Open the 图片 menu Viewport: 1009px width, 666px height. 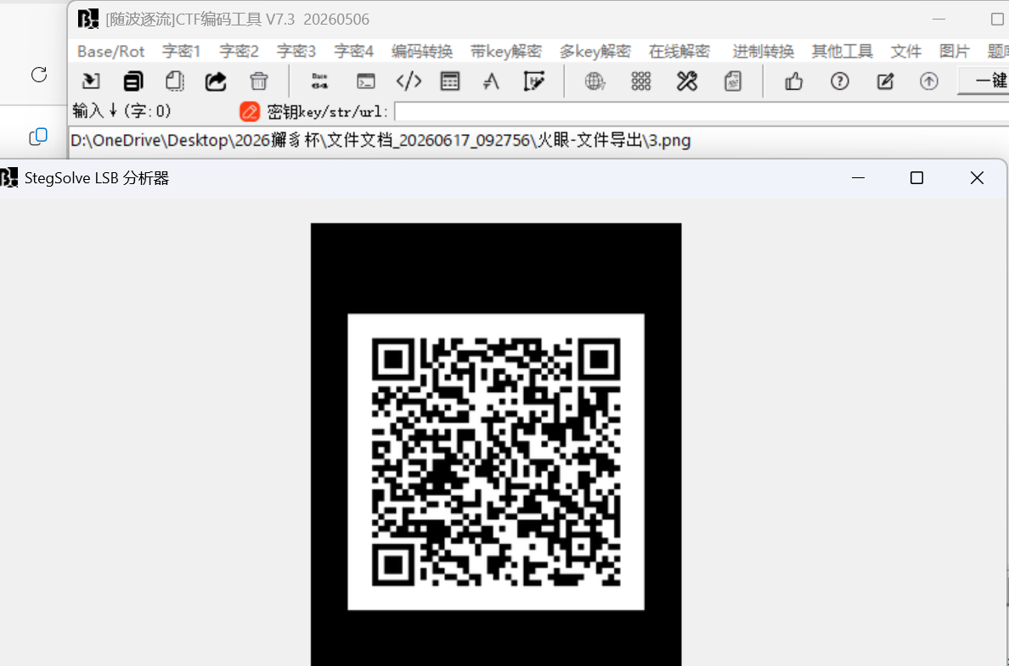tap(955, 52)
